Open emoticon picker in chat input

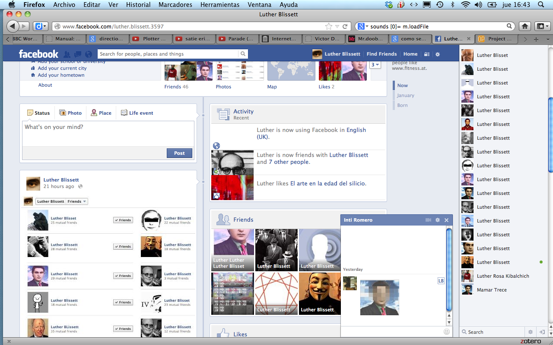(446, 332)
